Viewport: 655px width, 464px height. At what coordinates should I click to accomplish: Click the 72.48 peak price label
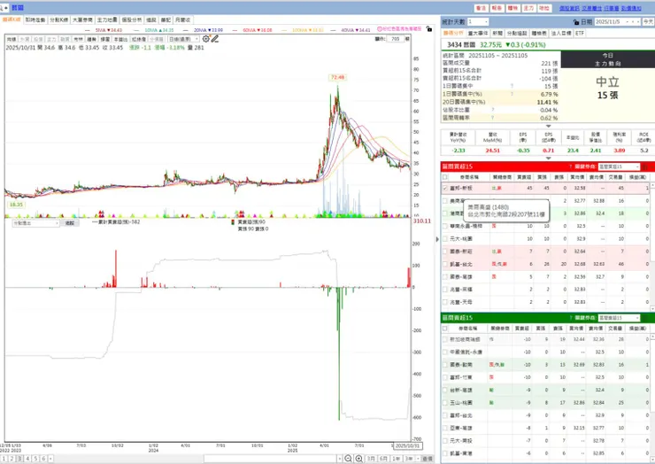coord(338,77)
